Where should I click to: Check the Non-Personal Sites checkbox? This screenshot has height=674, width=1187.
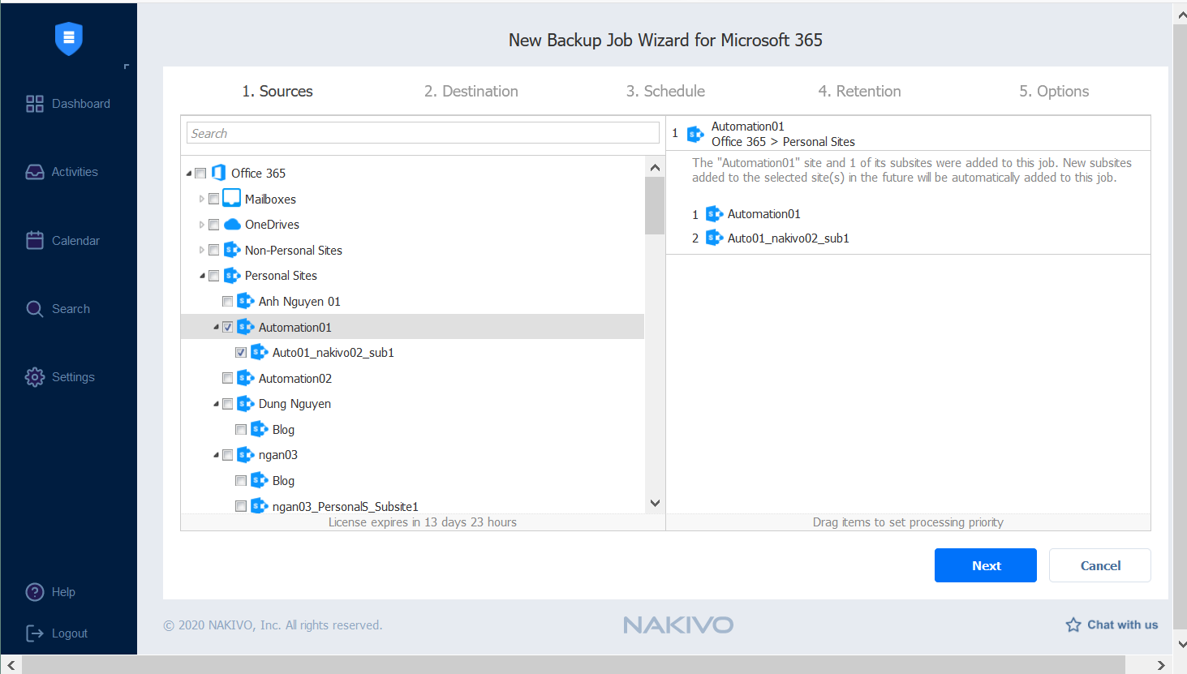[x=214, y=250]
